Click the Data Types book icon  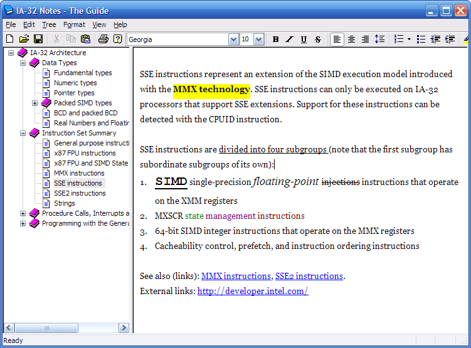(34, 63)
